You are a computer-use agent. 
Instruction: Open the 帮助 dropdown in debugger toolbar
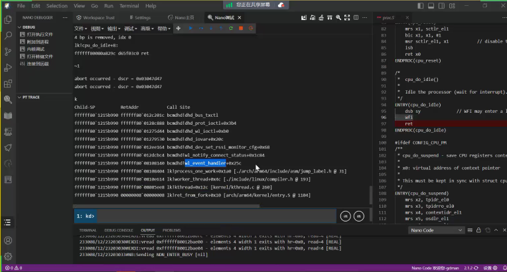(164, 29)
